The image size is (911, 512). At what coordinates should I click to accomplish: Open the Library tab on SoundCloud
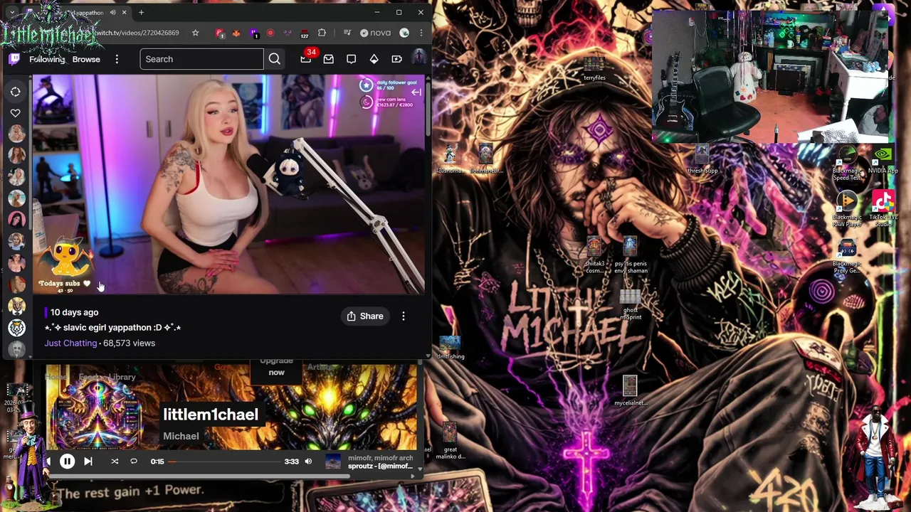click(122, 378)
